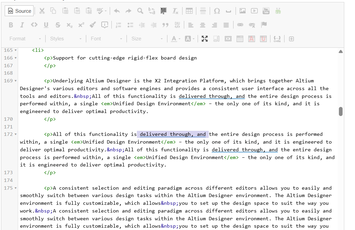Insert a code snippet

[277, 39]
